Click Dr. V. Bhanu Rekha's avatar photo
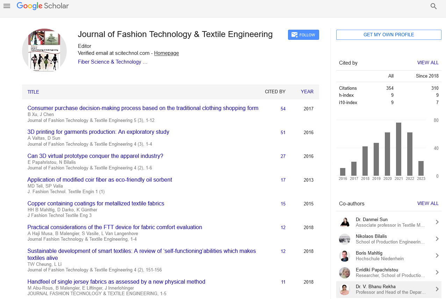The image size is (446, 299). click(345, 289)
